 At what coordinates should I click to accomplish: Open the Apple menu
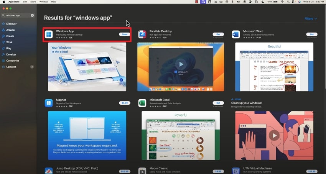(4, 2)
